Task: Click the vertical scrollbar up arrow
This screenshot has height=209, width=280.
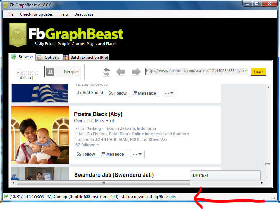Action: tap(268, 88)
